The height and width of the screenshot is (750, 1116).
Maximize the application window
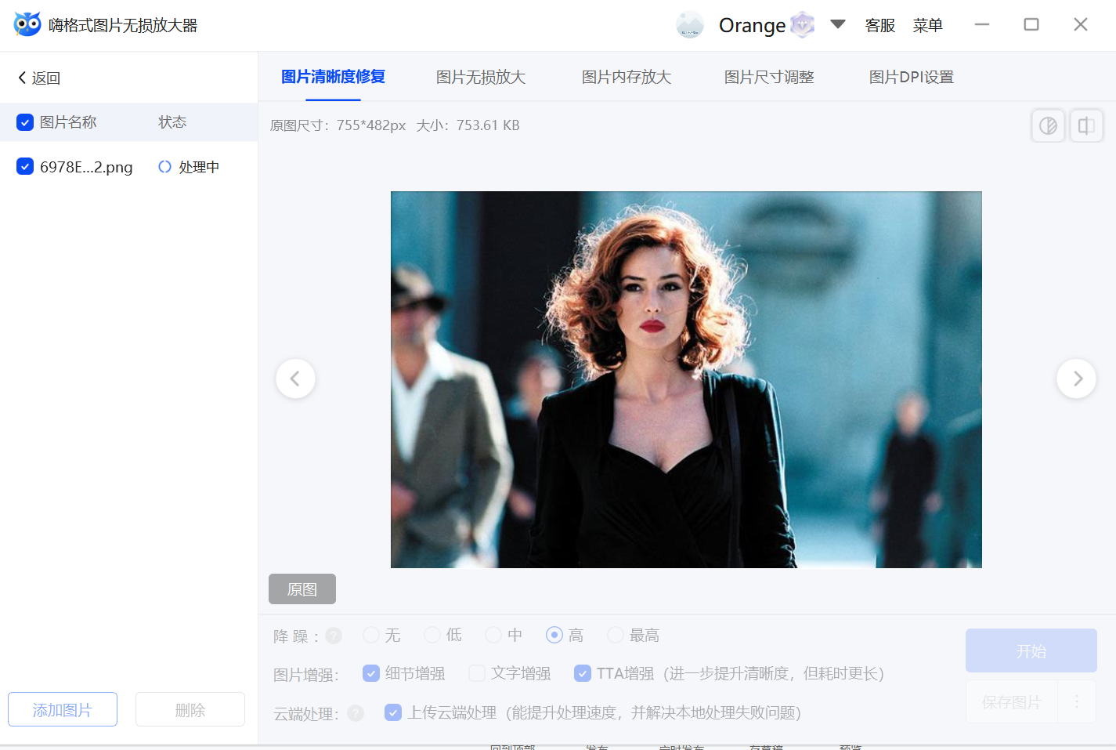[x=1031, y=24]
